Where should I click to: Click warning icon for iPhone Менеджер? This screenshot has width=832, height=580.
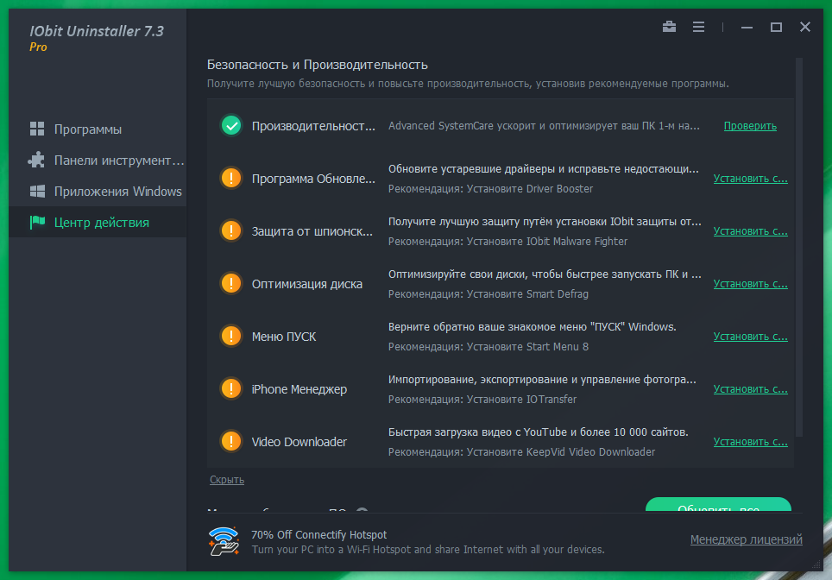pos(231,388)
